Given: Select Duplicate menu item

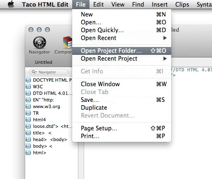Looking at the screenshot, I should pos(122,108).
